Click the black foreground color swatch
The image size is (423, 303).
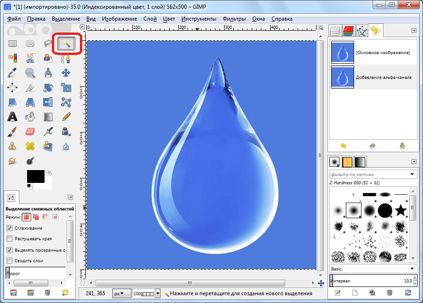click(35, 176)
